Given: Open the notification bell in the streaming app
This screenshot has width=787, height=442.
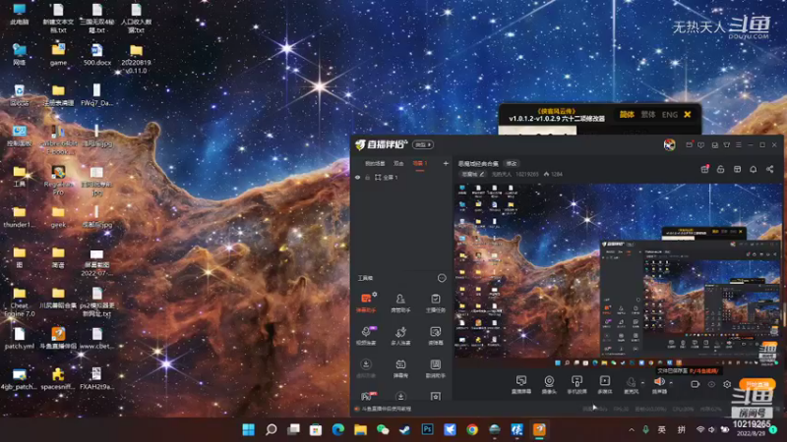Looking at the screenshot, I should pos(754,169).
